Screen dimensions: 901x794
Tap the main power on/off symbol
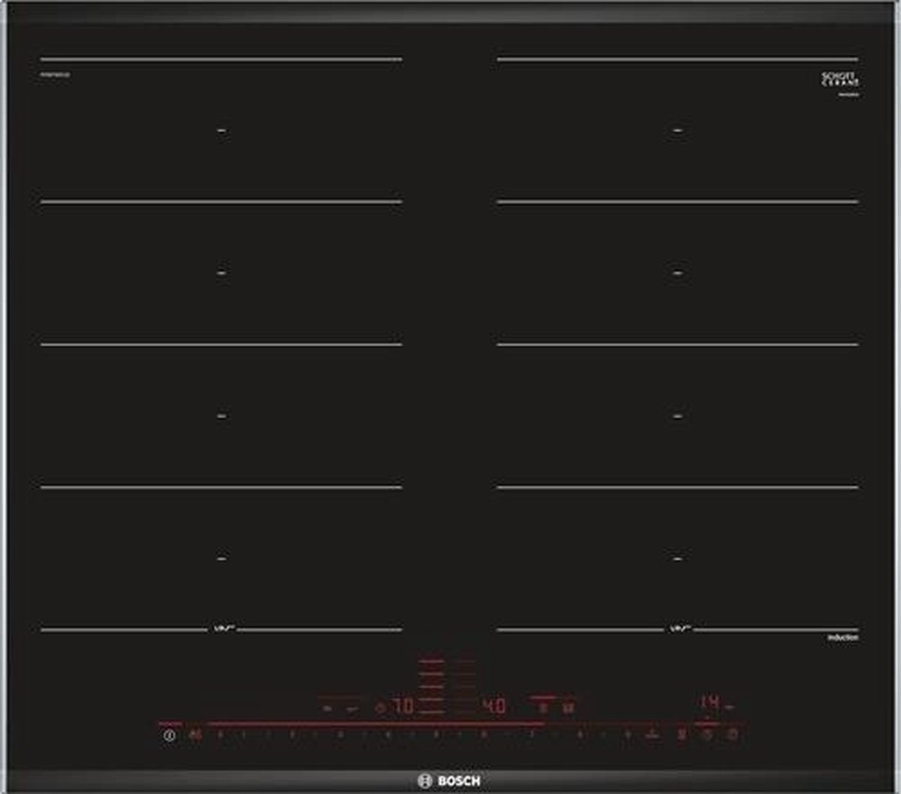click(x=169, y=735)
